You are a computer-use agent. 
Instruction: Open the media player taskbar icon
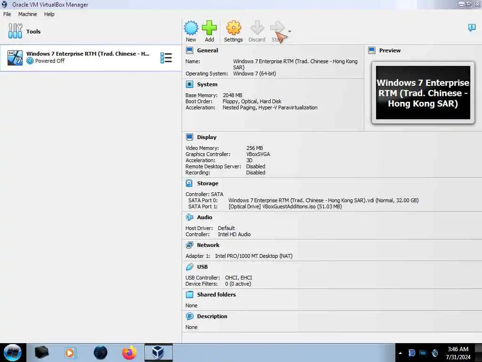click(x=70, y=353)
